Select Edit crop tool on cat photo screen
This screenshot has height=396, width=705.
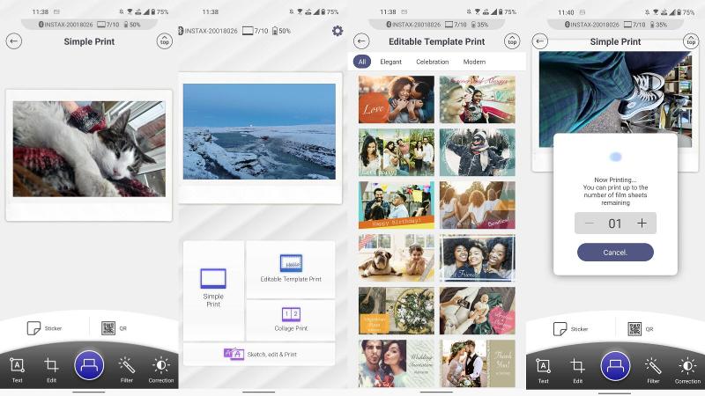click(51, 370)
